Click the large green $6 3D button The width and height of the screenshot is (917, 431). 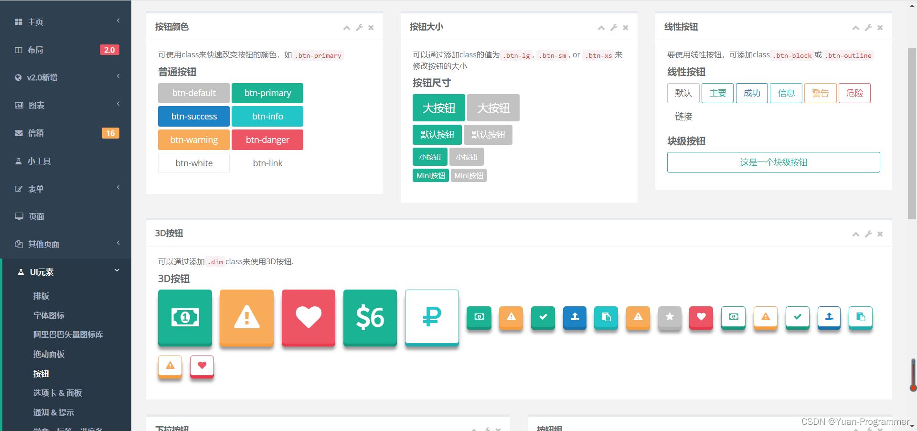tap(370, 317)
